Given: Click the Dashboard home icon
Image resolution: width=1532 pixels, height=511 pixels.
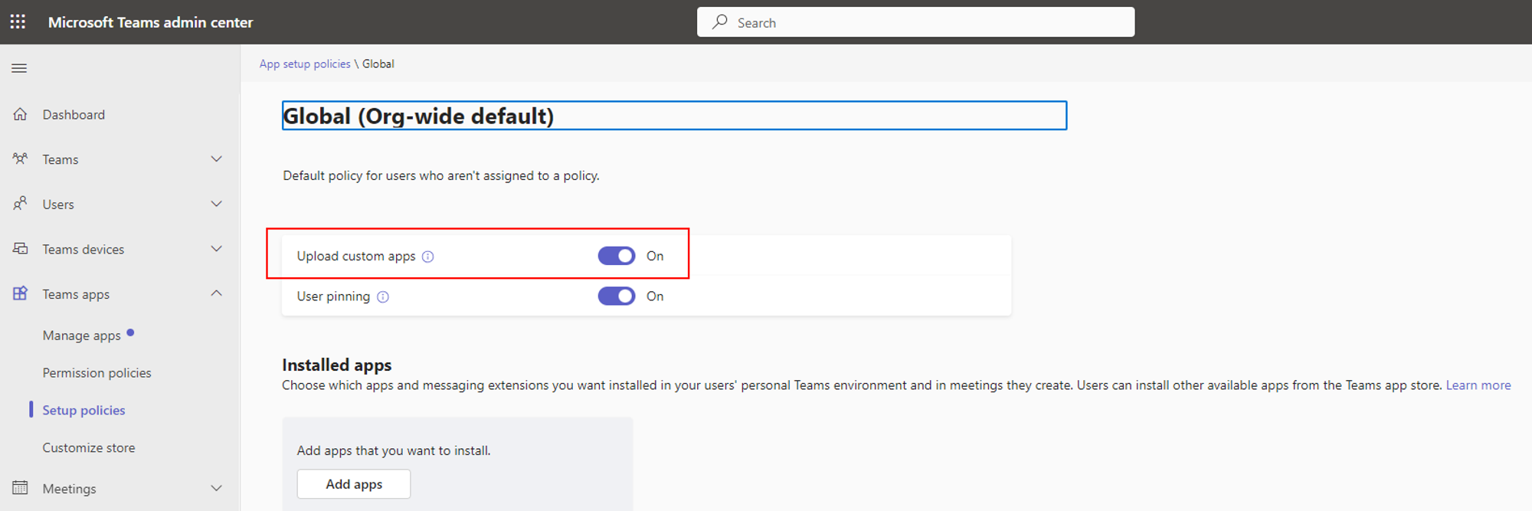Looking at the screenshot, I should click(21, 114).
